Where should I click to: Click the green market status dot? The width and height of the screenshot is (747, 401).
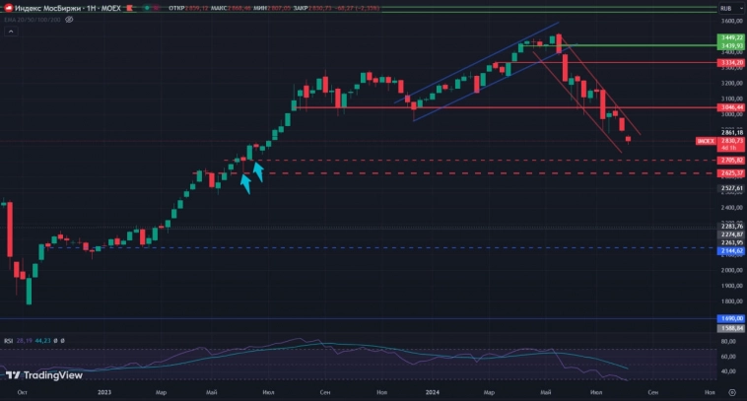(147, 8)
